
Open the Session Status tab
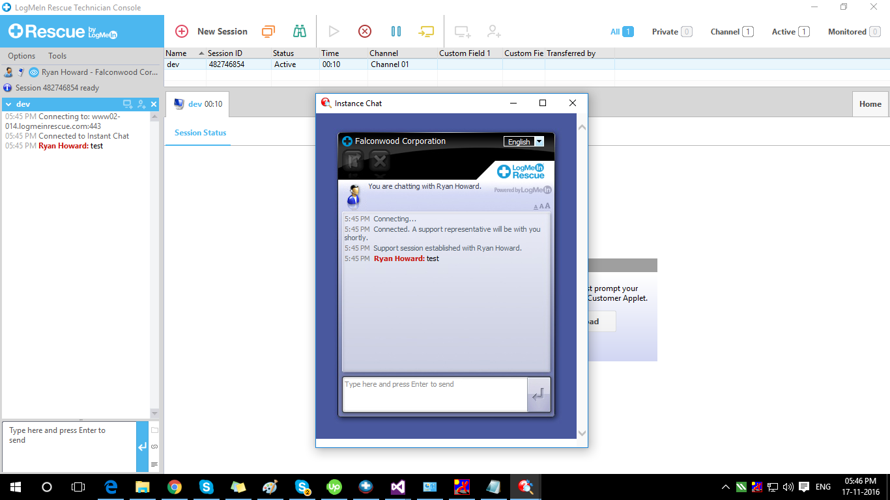point(201,133)
